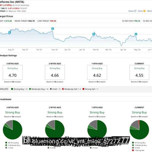
Task: Click the '8 Hold' legend entry
Action: click(x=51, y=148)
